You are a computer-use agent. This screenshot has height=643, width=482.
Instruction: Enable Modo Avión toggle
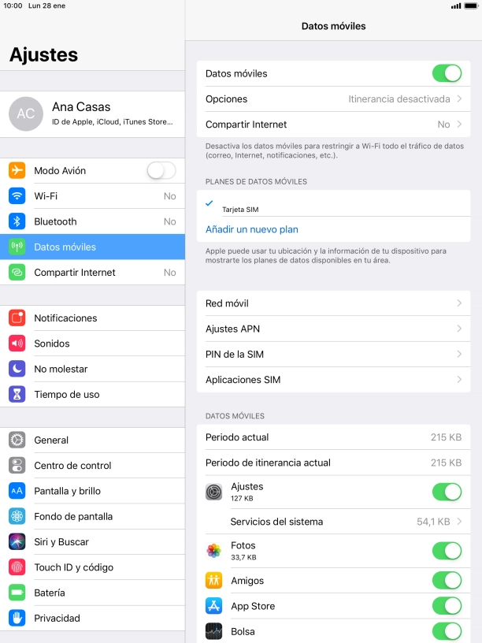pyautogui.click(x=161, y=170)
